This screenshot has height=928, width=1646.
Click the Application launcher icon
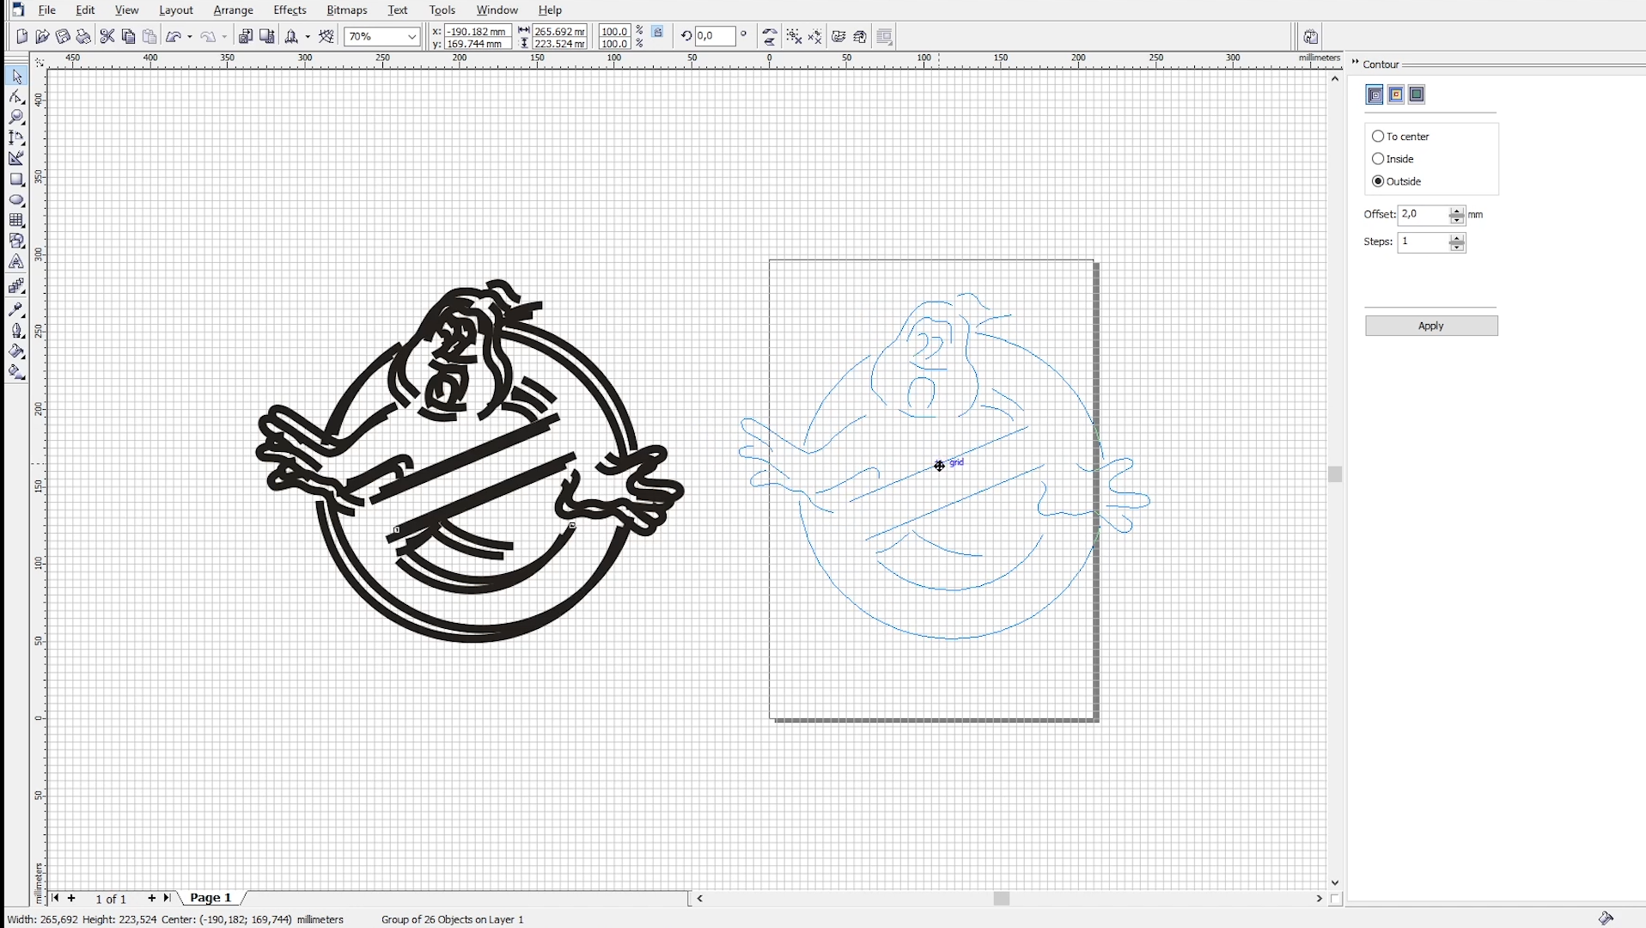292,36
